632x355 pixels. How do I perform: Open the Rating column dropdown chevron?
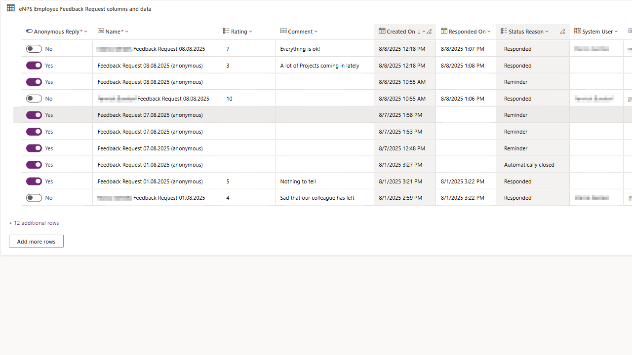[x=250, y=32]
